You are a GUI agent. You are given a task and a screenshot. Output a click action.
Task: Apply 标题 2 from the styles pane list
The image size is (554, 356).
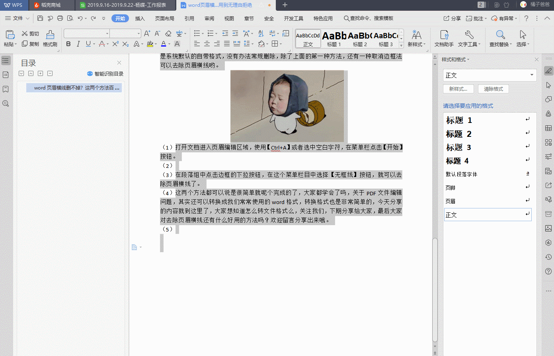[488, 134]
